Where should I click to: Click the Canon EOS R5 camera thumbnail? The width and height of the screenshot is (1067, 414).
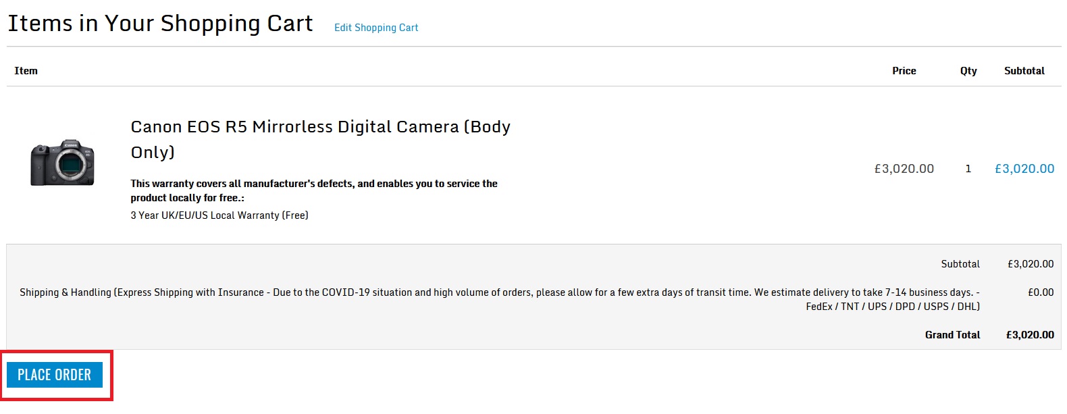62,163
